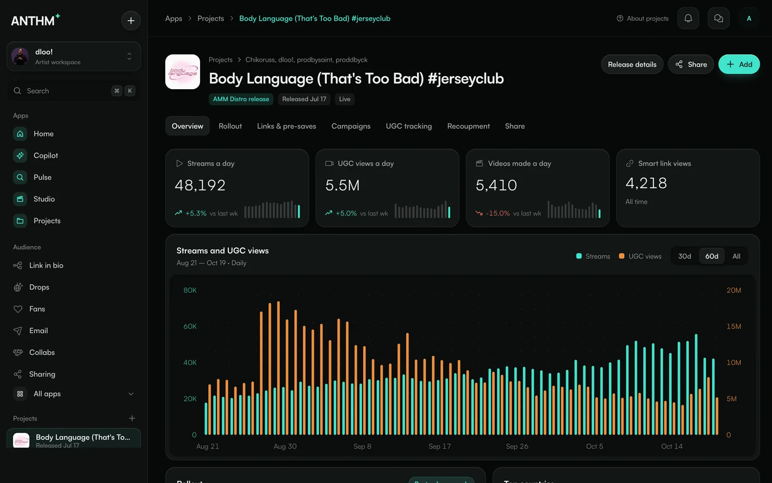Open the Home app icon
The width and height of the screenshot is (772, 483).
20,134
